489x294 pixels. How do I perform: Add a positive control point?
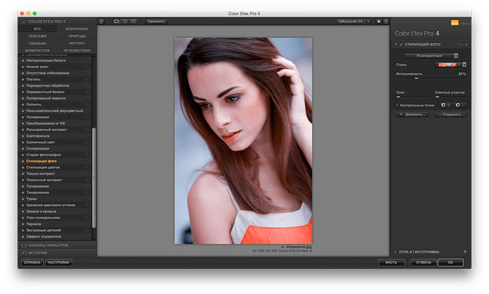[446, 105]
